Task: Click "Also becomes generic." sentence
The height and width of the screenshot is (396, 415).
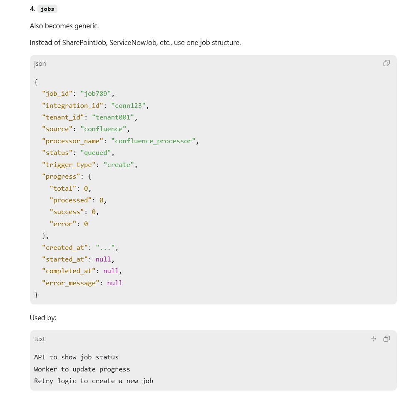Action: 65,26
